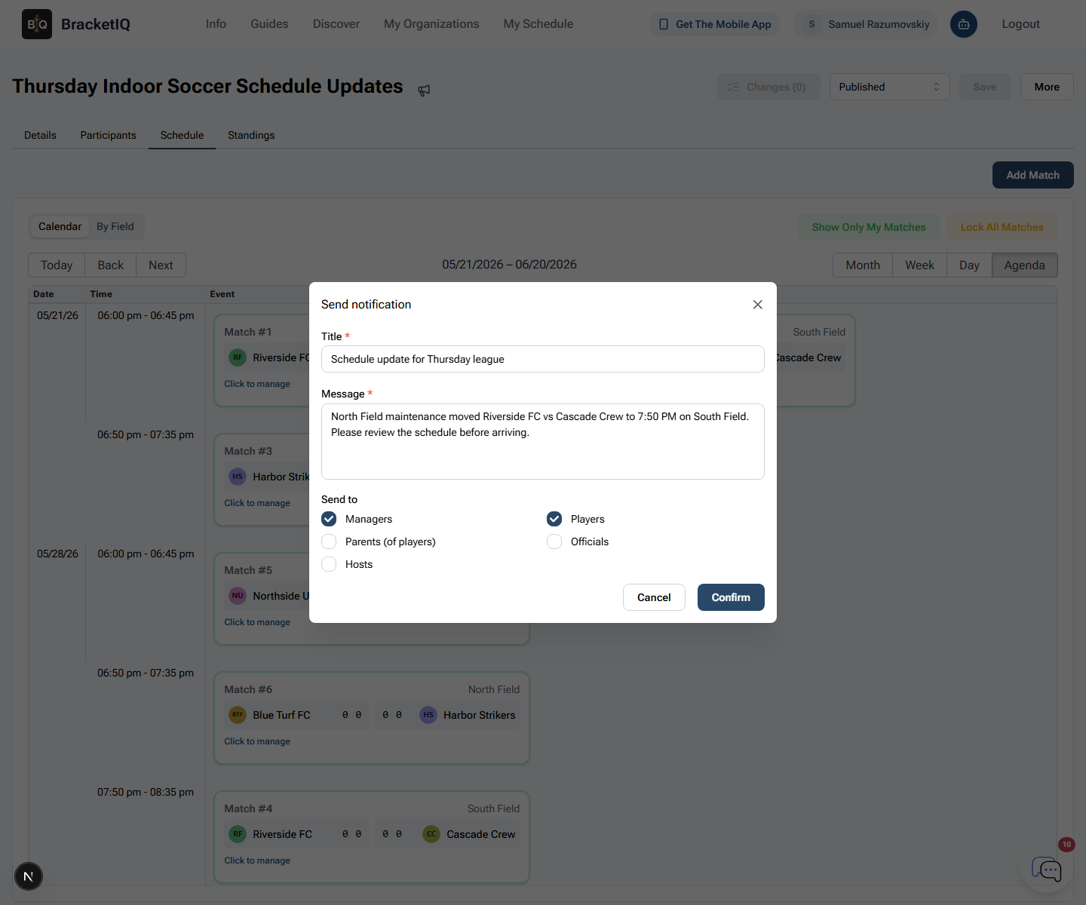Click the Add Match button
This screenshot has height=905, width=1086.
click(1032, 175)
